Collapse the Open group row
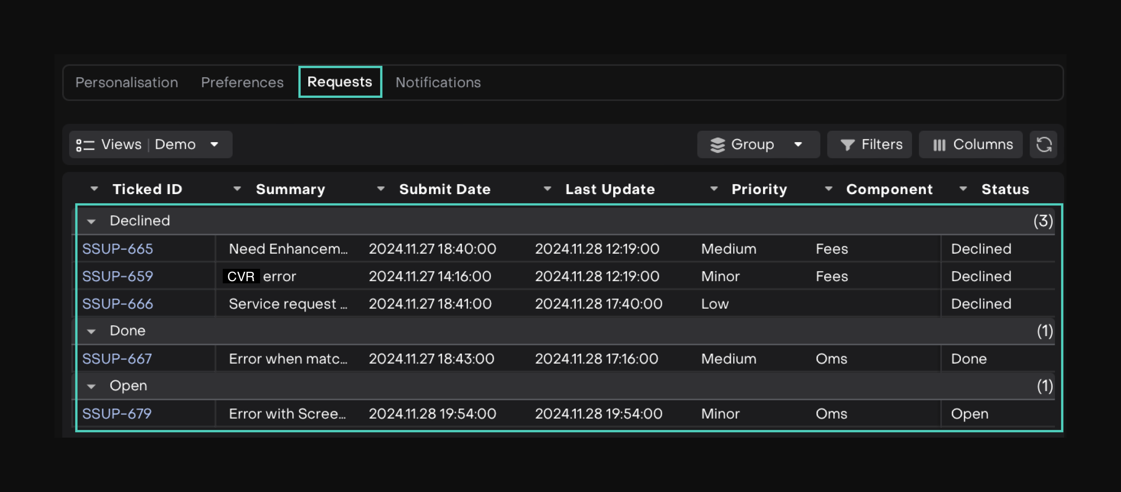Screen dimensions: 1121x492 pos(91,386)
